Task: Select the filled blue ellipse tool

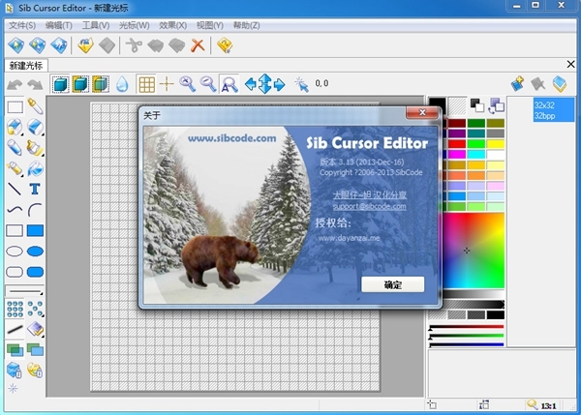Action: [35, 252]
